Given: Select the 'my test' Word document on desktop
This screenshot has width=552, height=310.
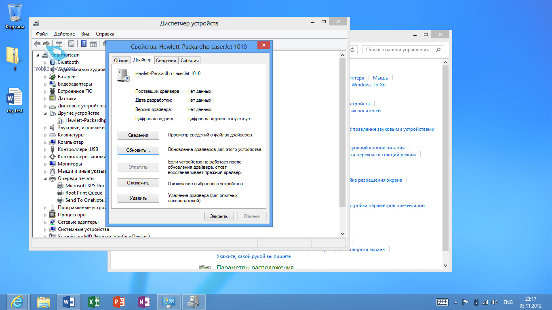Looking at the screenshot, I should pos(15,101).
